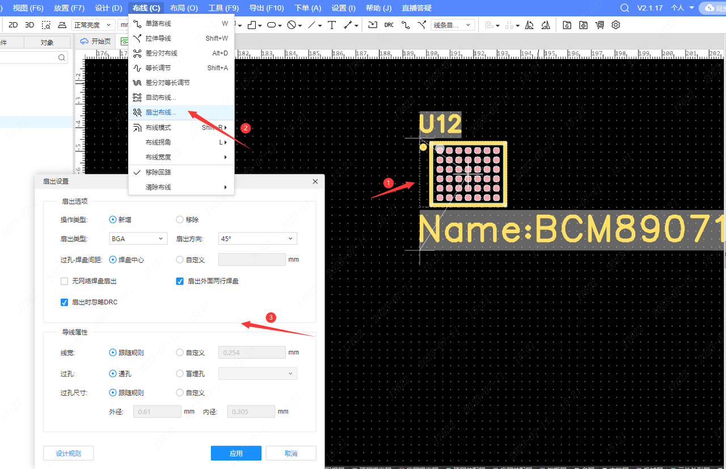The width and height of the screenshot is (726, 469).
Task: Open 个人 account dropdown
Action: tap(682, 8)
